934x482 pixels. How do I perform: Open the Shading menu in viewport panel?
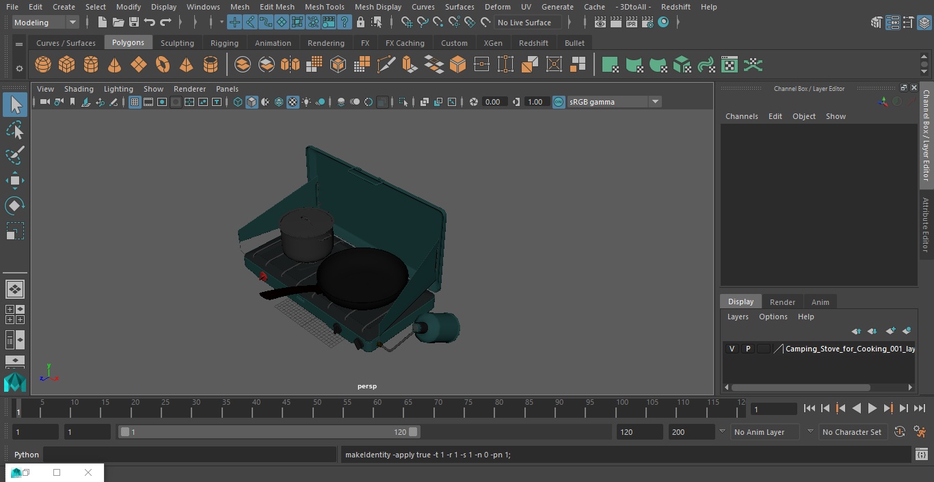[79, 89]
